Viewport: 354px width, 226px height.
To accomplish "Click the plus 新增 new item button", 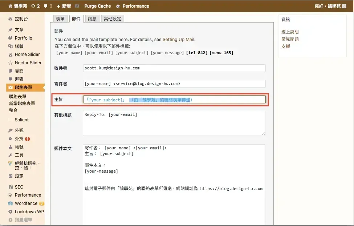I will coord(64,6).
